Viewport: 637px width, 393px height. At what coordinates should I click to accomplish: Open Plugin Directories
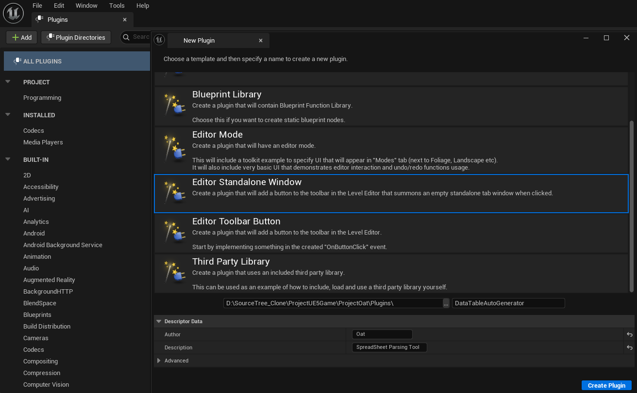point(76,37)
